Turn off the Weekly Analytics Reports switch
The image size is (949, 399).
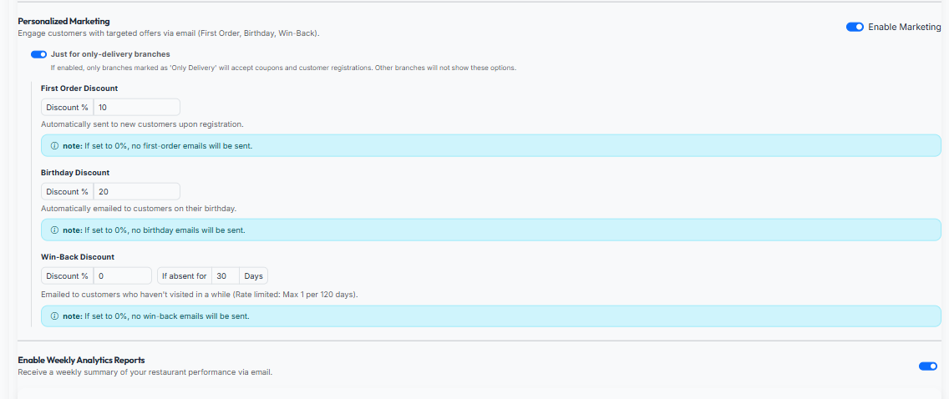tap(927, 366)
